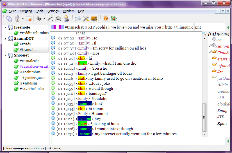Collapse the freenode server tree
232x153 pixels.
pos(5,27)
